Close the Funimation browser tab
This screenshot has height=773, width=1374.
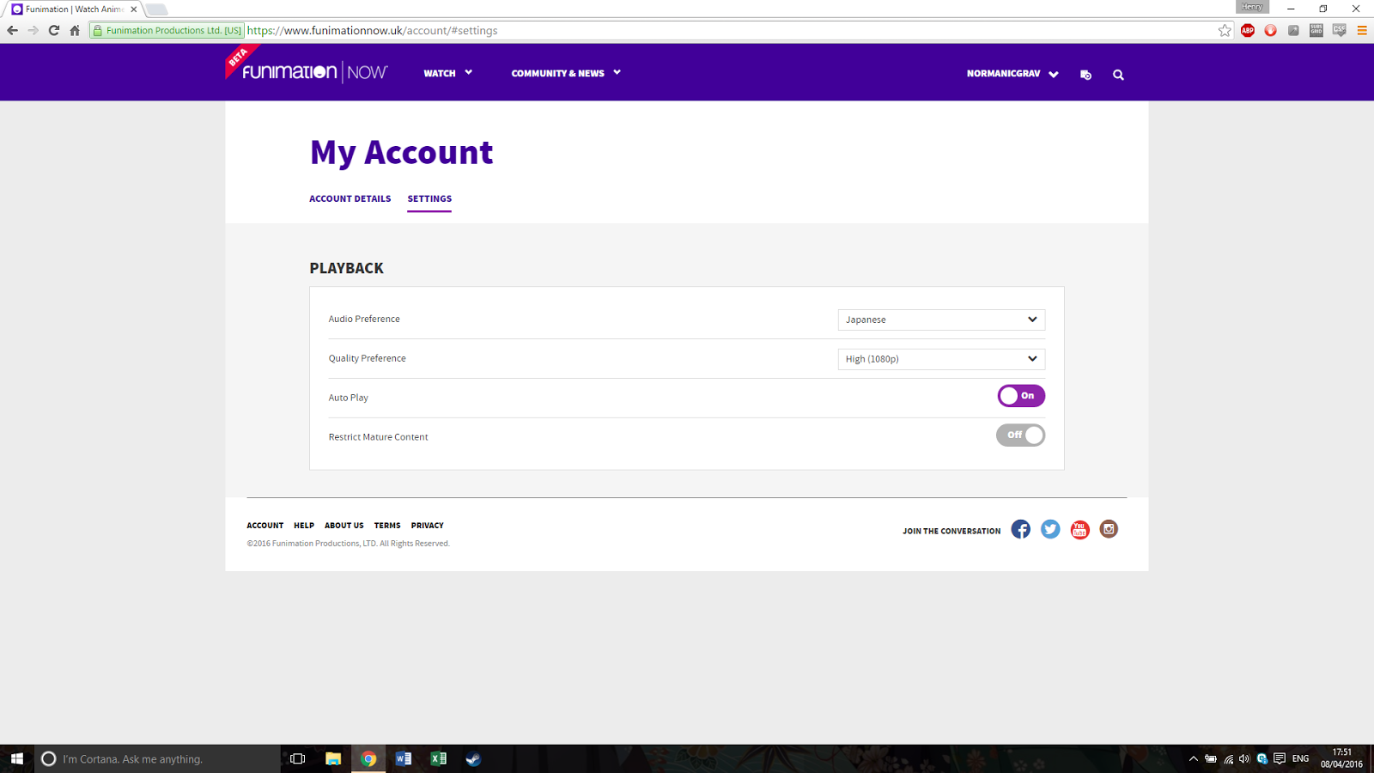(134, 9)
